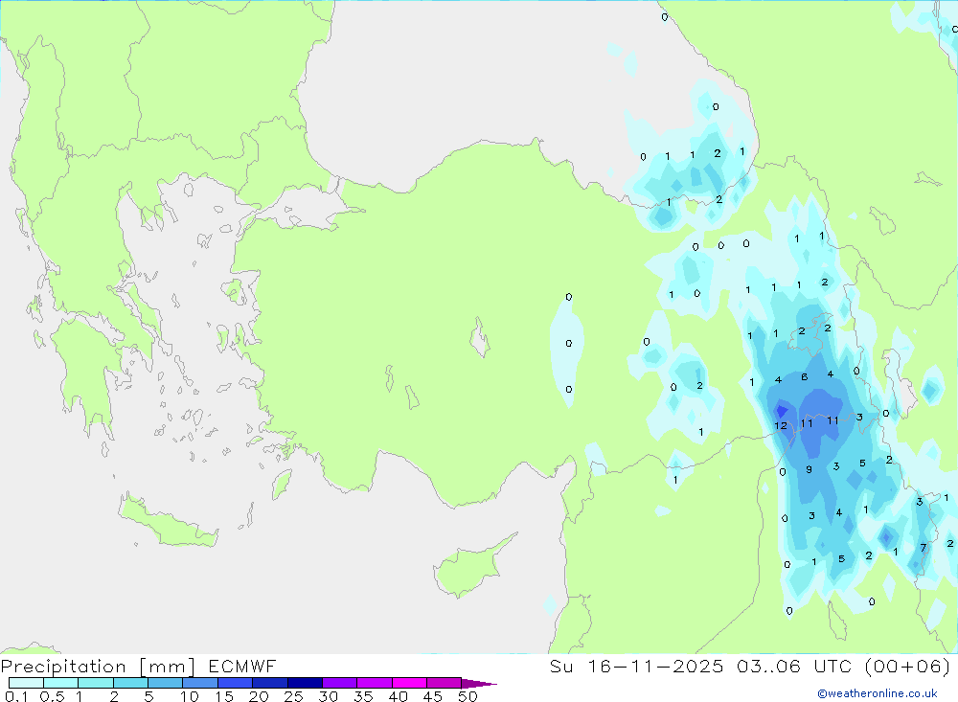The width and height of the screenshot is (958, 702).
Task: Pick the 15–20 mm blue legend swatch
Action: (x=235, y=683)
